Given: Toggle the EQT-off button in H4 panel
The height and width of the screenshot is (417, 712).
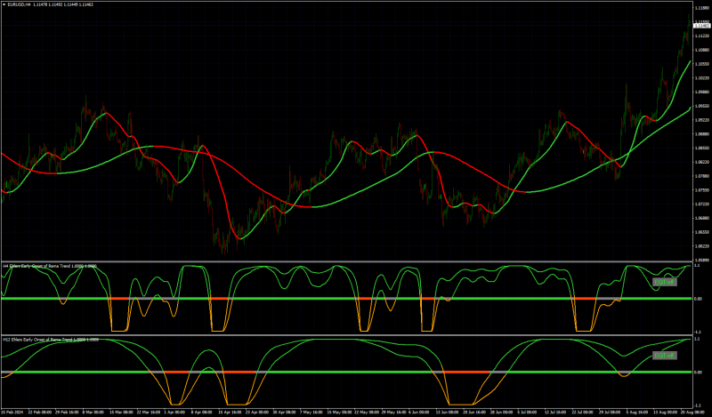Looking at the screenshot, I should click(665, 282).
